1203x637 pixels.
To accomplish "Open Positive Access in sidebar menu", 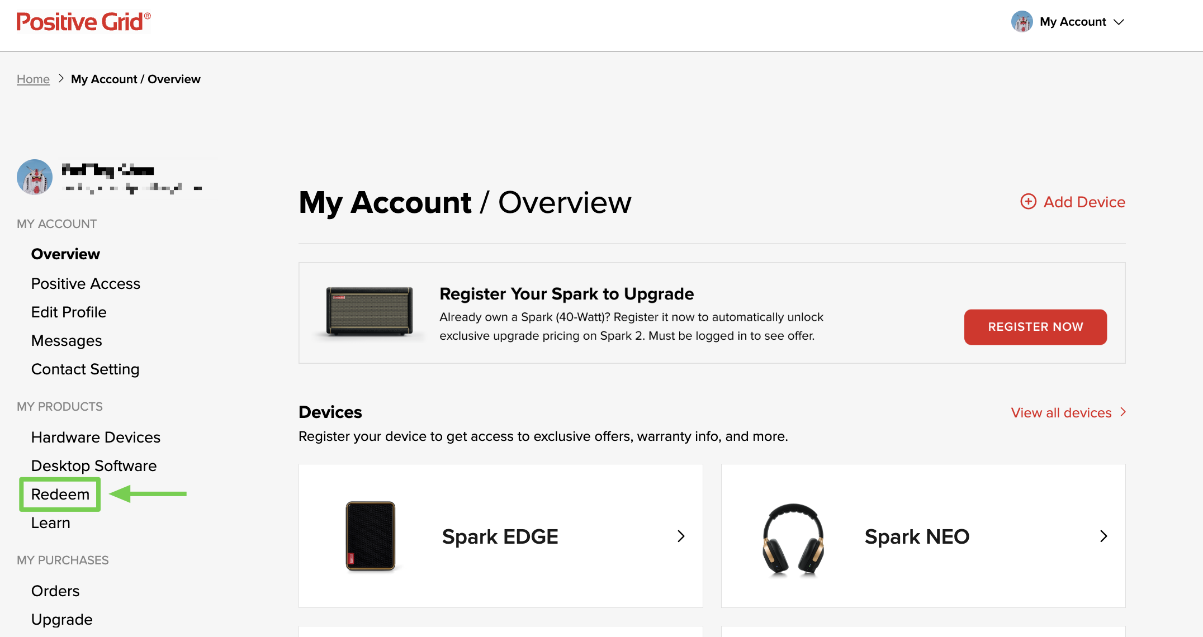I will pos(86,284).
